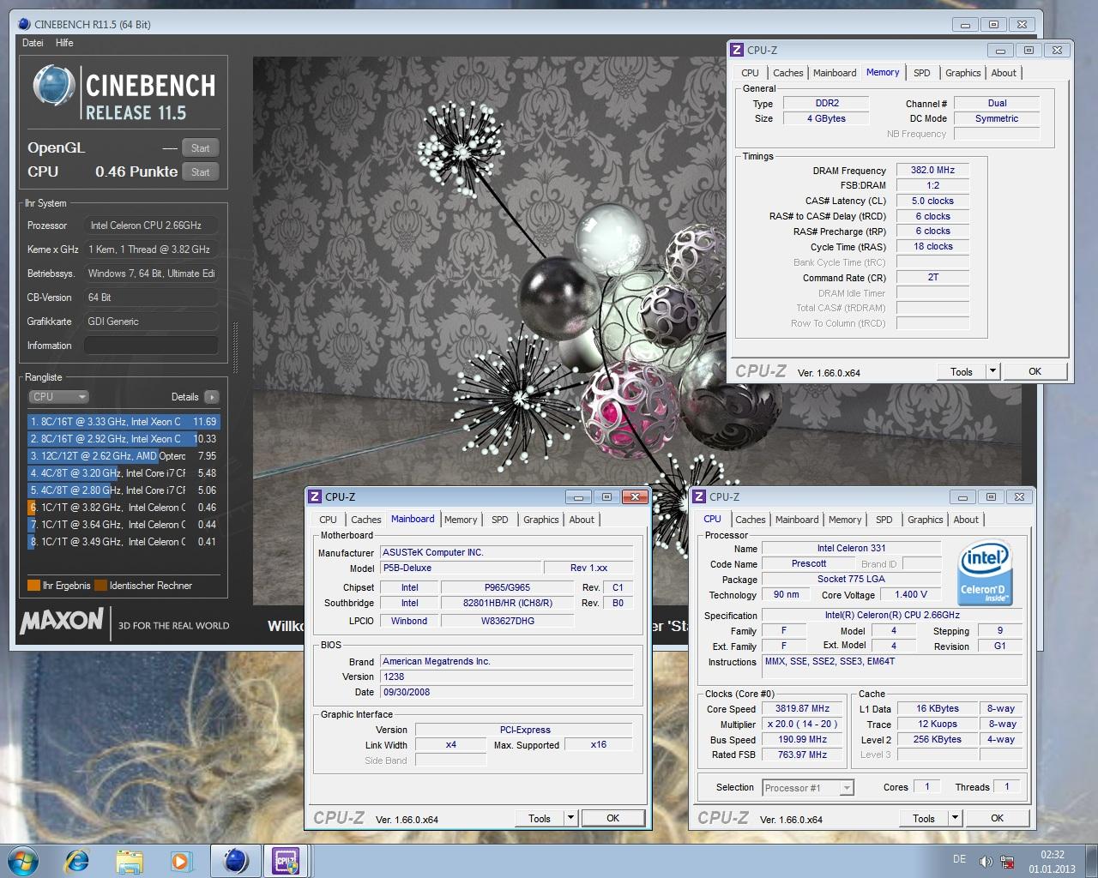
Task: Select Mainboard tab in CPU CPU-Z window
Action: 797,520
